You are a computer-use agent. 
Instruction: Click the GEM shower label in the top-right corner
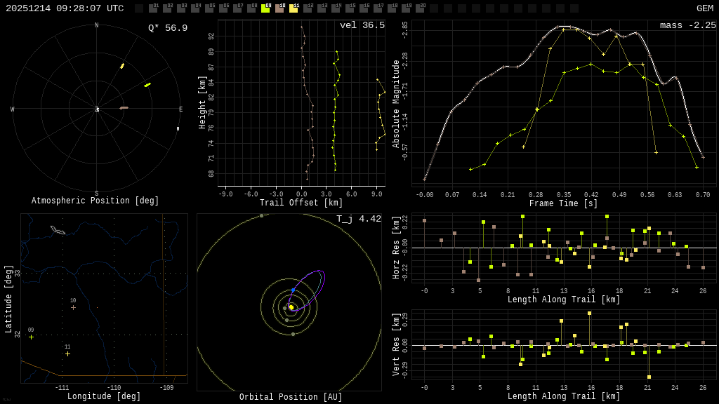click(704, 8)
